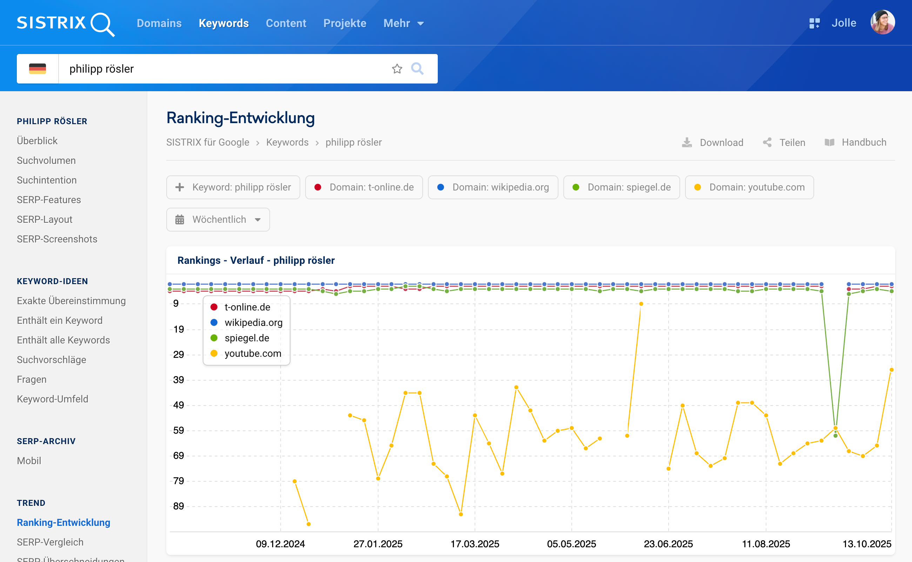Click the plus icon beside Keyword filter
Viewport: 912px width, 562px height.
pos(180,187)
